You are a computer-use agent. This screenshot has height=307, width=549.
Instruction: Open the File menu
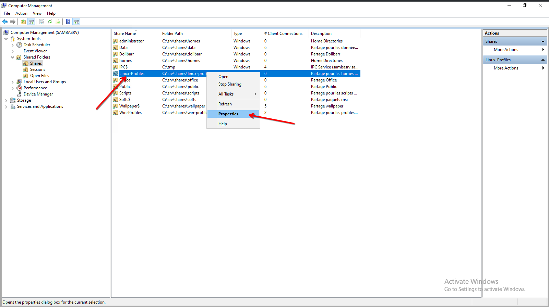click(x=7, y=13)
